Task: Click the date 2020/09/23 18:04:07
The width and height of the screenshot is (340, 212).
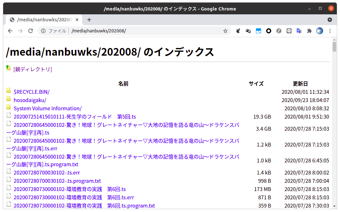Action: (x=305, y=100)
